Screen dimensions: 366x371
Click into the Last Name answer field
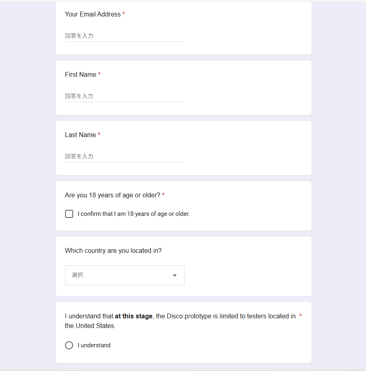pos(124,156)
